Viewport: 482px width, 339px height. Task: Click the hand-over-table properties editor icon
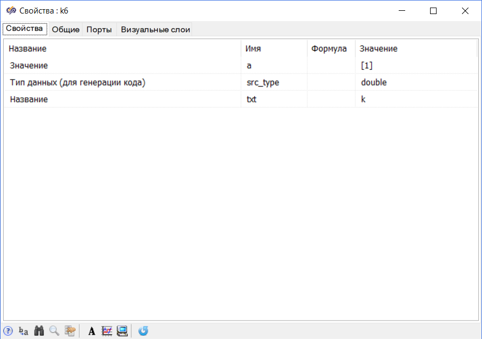(70, 331)
